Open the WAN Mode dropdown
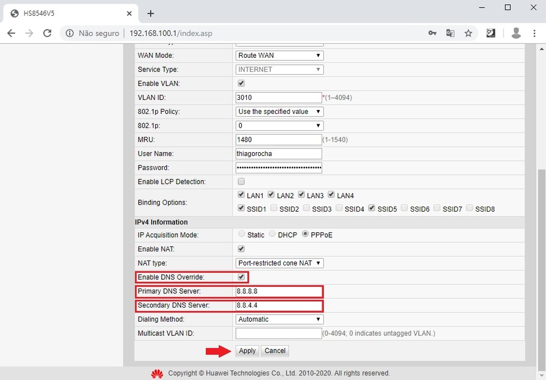 [279, 55]
